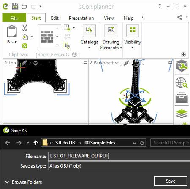The height and width of the screenshot is (189, 190).
Task: Select the brick wall room element
Action: pos(47,37)
